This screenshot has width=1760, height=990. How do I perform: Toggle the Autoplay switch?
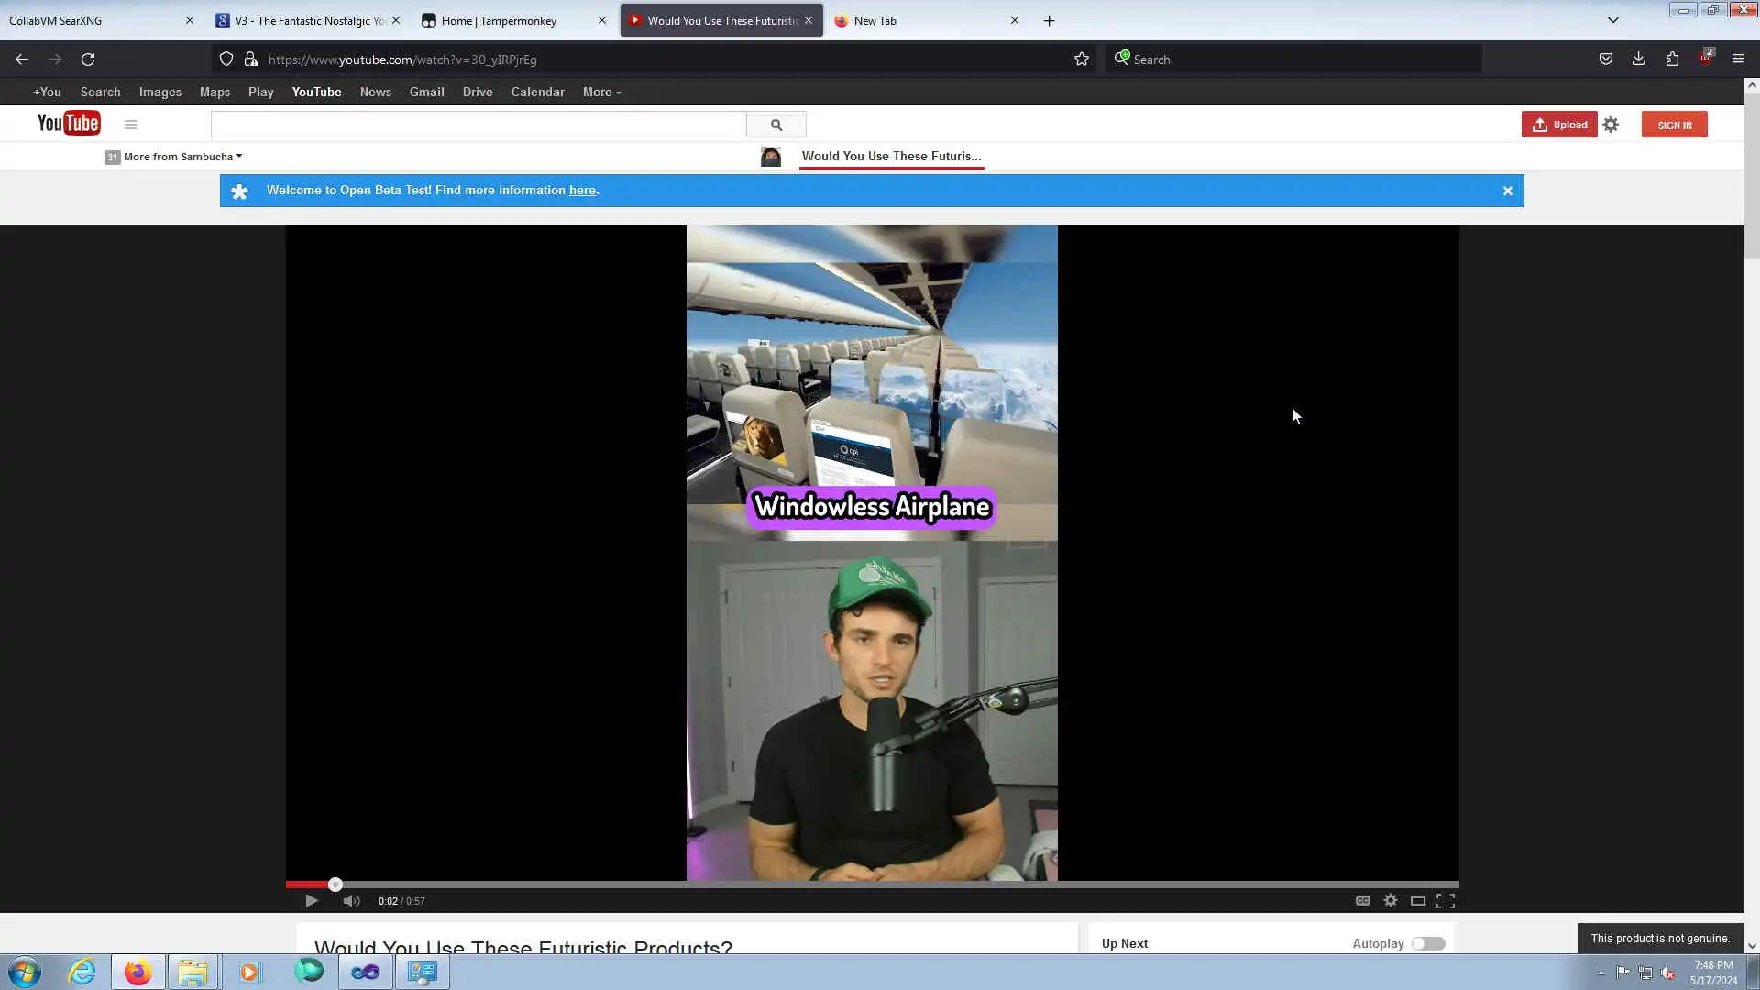pos(1427,943)
